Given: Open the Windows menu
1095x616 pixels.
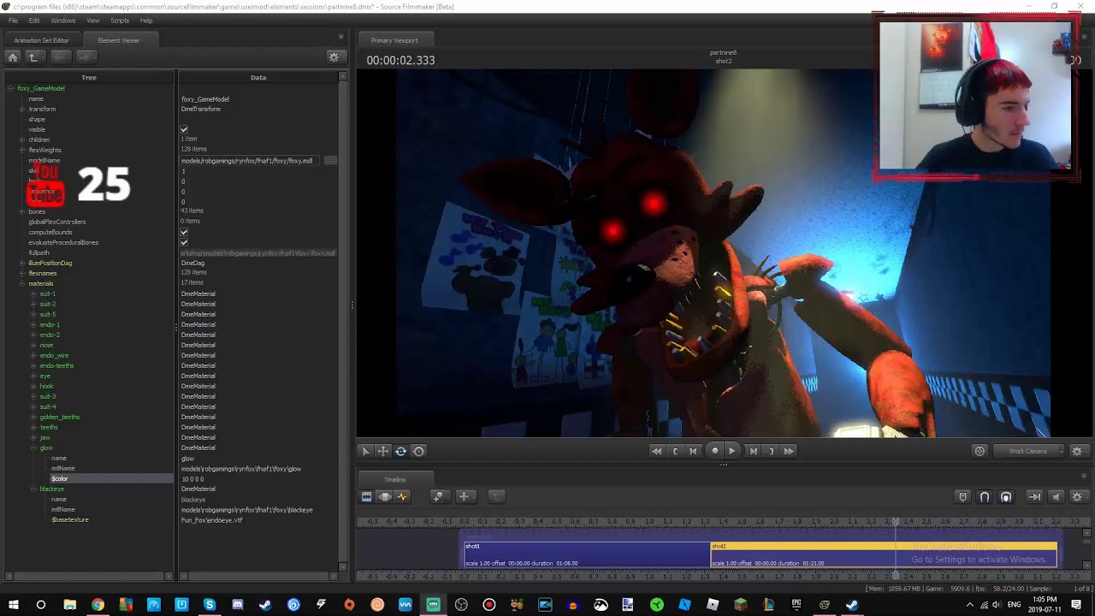Looking at the screenshot, I should click(x=63, y=21).
